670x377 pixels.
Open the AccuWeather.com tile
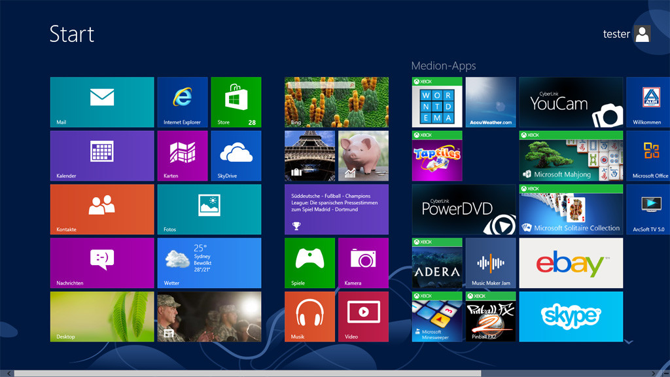click(491, 102)
